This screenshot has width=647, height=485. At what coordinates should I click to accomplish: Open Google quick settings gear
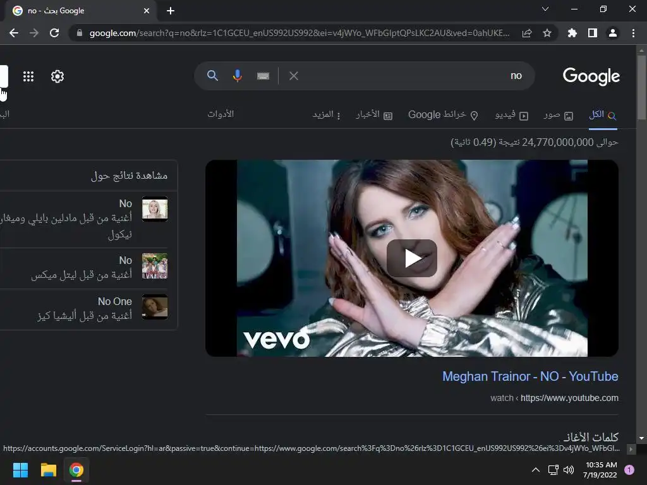point(57,76)
